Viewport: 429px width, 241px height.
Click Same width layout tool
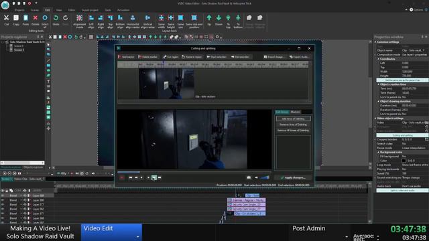[161, 21]
